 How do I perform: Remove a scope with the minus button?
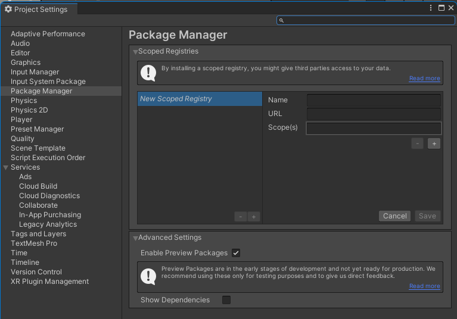coord(418,143)
